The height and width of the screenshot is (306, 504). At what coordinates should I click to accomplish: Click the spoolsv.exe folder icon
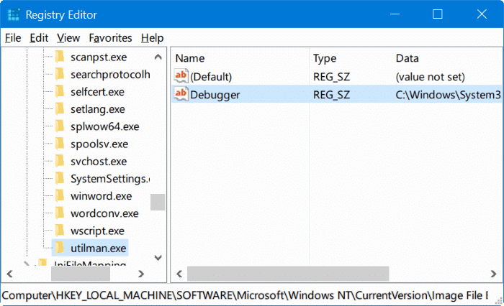coord(60,144)
